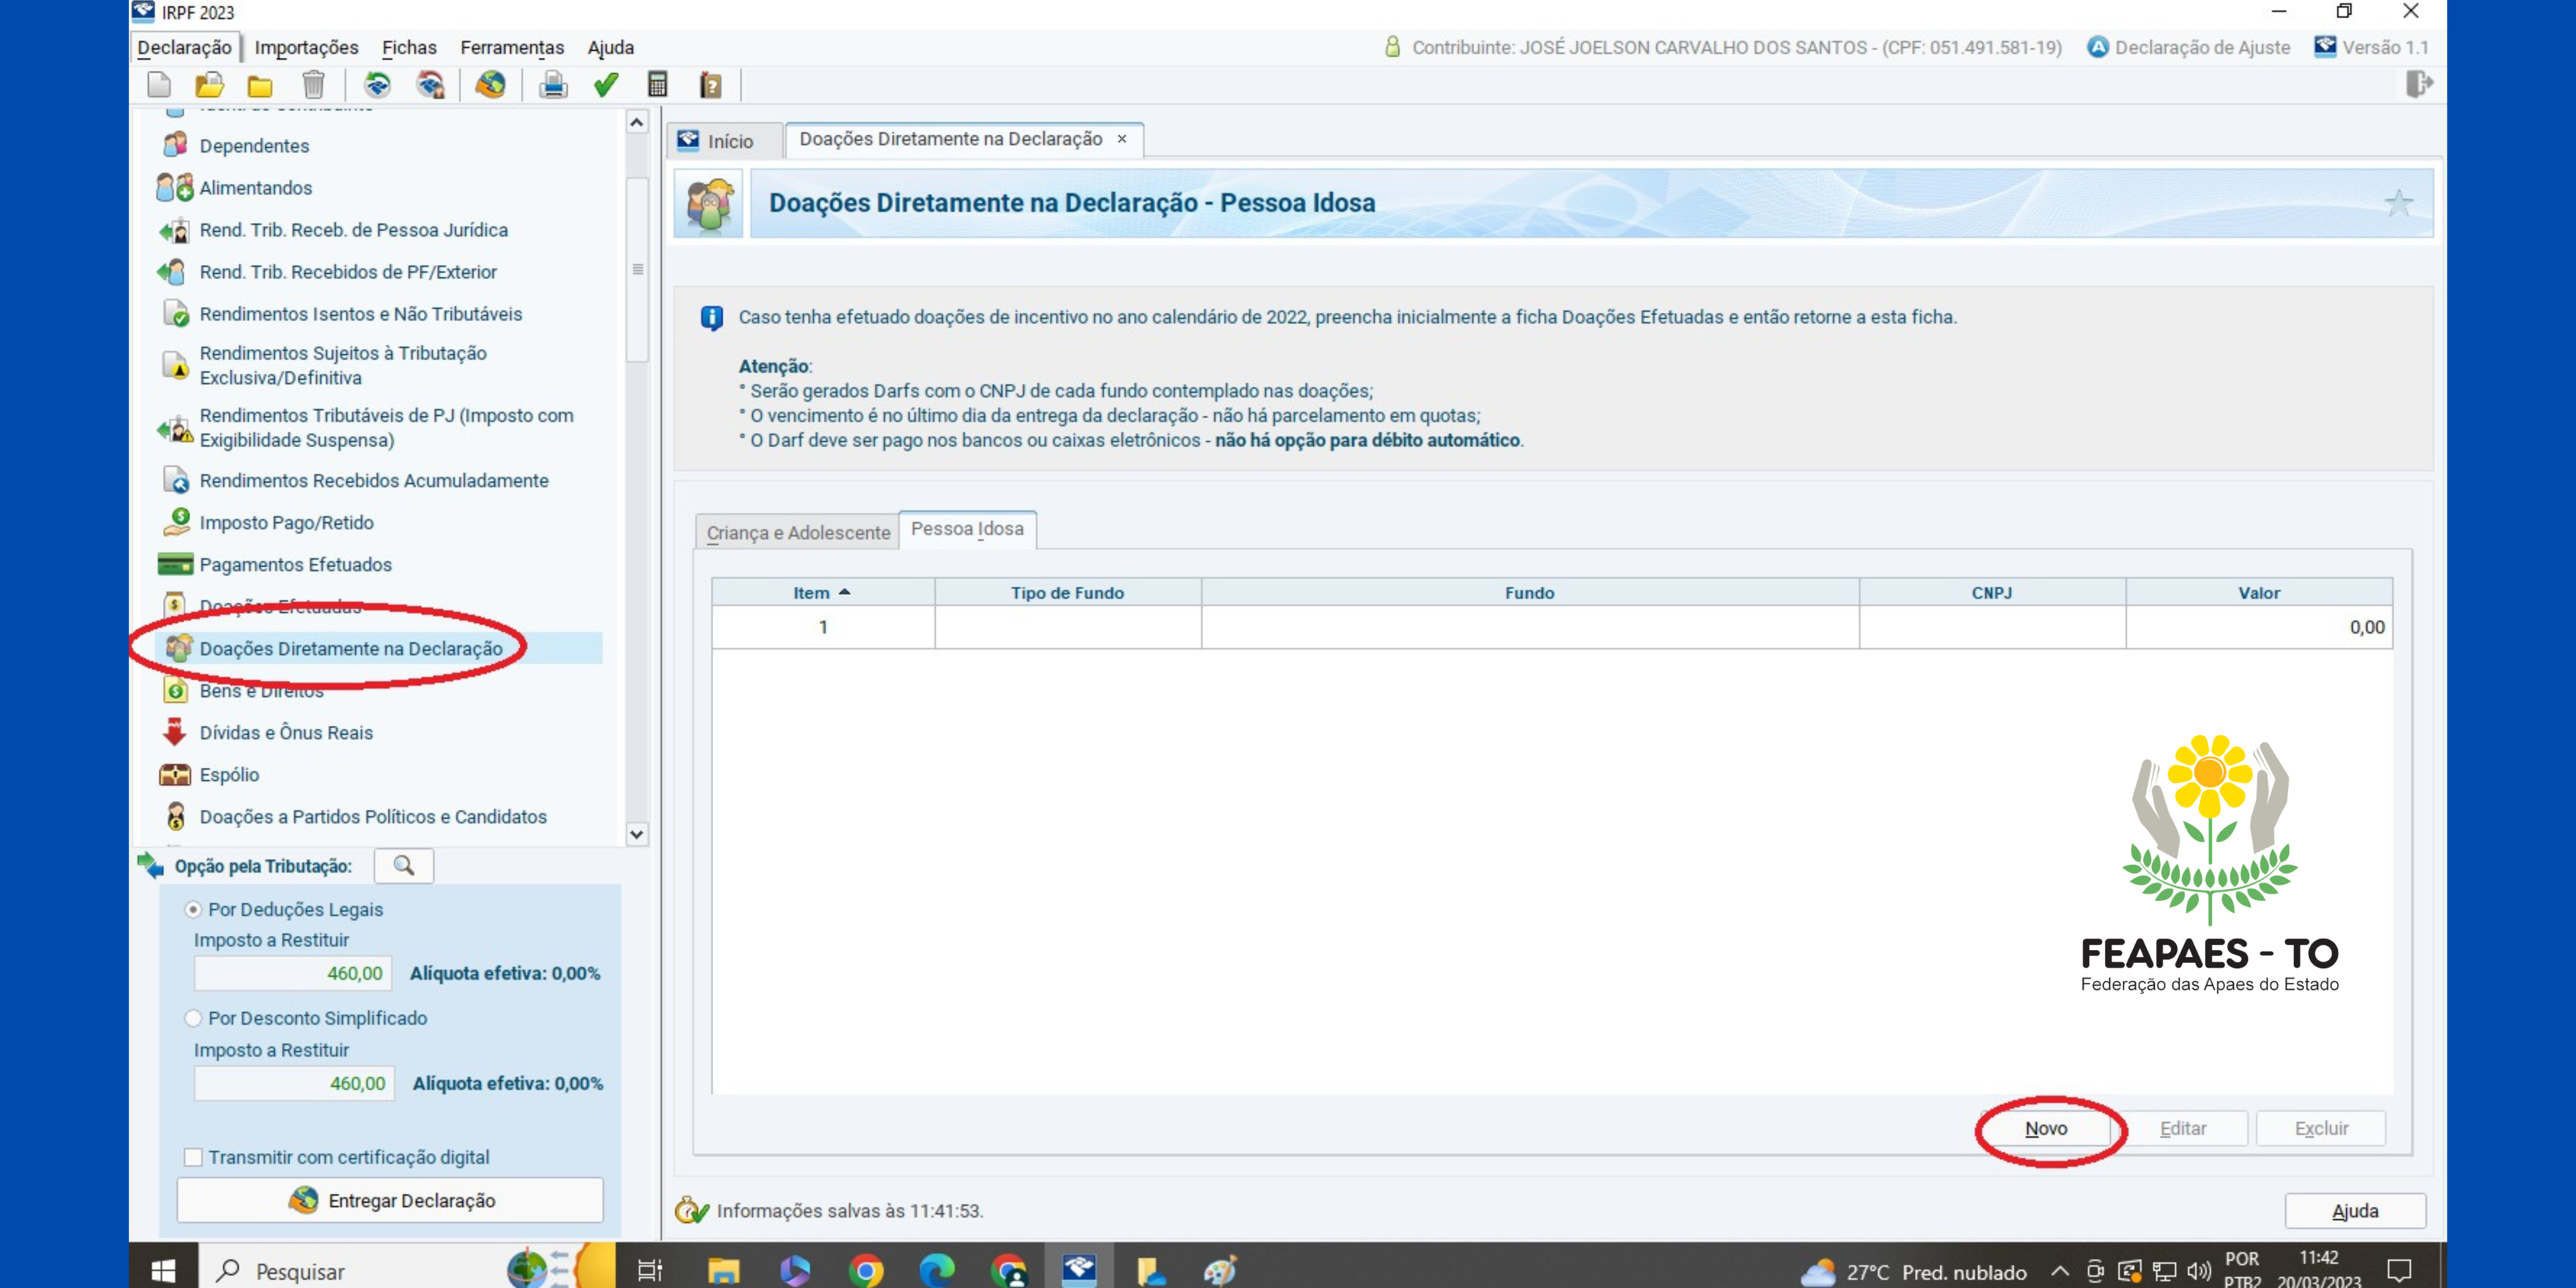Screen dimensions: 2576x1288
Task: Select the Por Deduções Legais radio button
Action: pos(193,910)
